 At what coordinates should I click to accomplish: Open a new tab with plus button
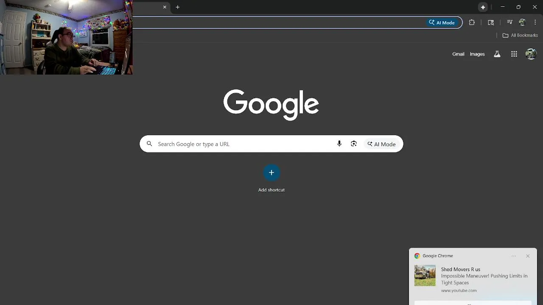[x=178, y=7]
